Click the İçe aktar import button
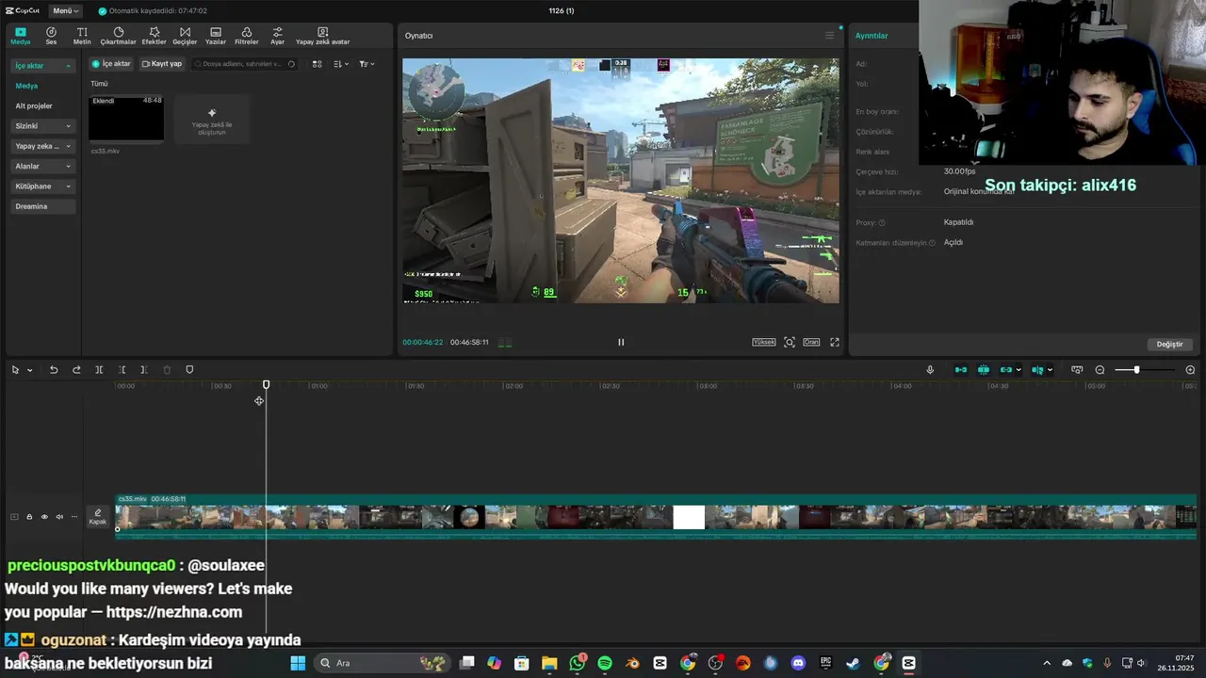 pyautogui.click(x=112, y=64)
